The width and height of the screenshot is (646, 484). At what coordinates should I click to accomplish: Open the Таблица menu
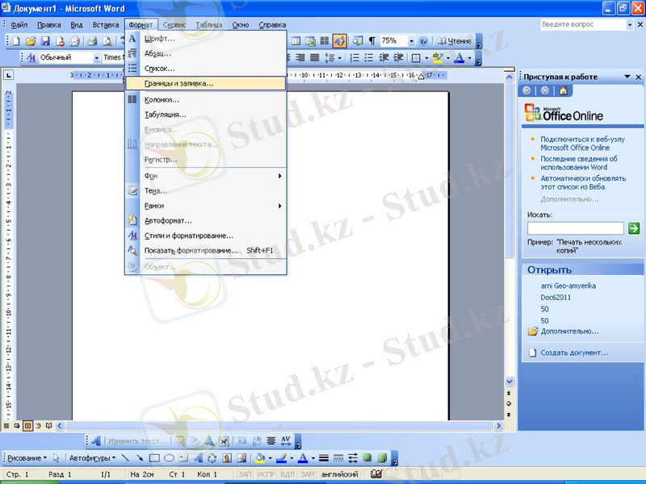tap(208, 25)
